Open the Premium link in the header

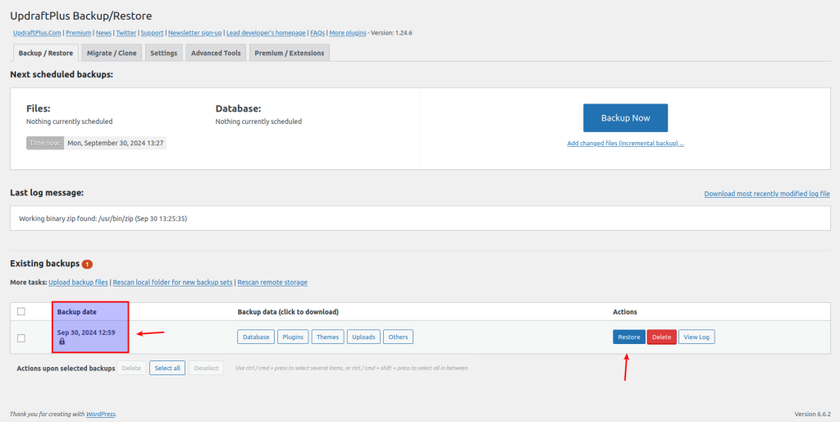pyautogui.click(x=78, y=33)
